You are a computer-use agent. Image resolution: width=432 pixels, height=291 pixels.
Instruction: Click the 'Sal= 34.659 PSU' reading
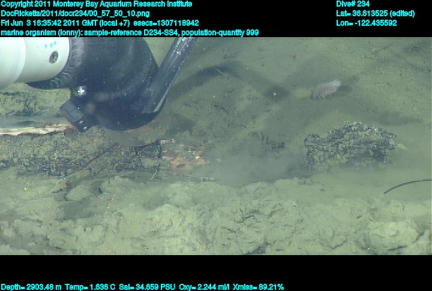[147, 287]
